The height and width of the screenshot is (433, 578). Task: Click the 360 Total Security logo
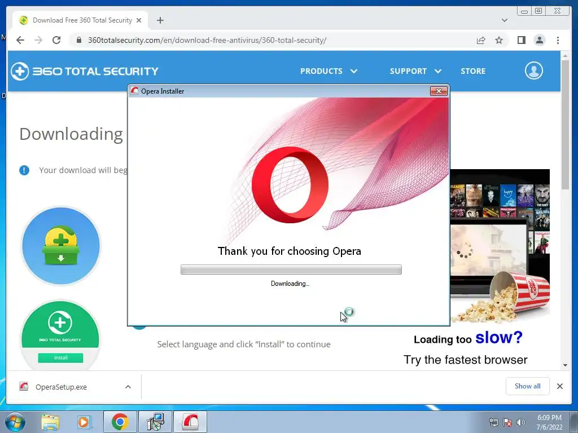point(85,71)
